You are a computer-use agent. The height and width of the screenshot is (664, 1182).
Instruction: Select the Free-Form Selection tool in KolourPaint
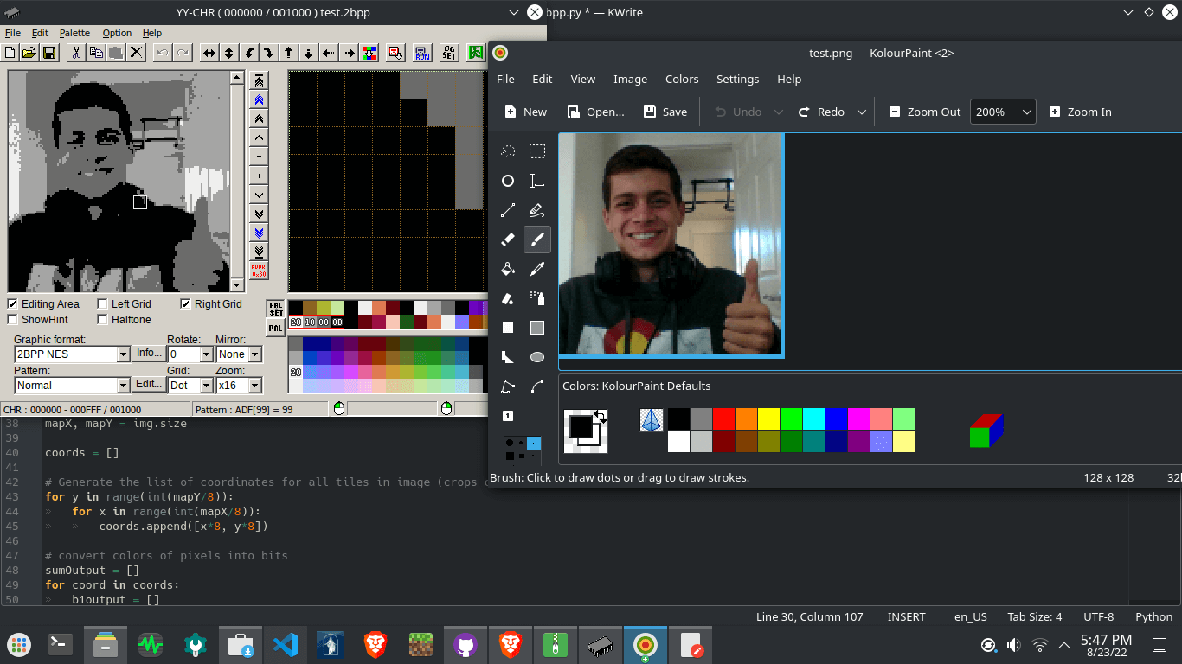(508, 151)
